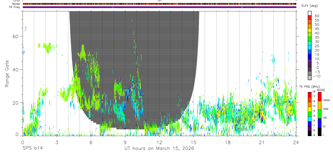Click the 'SPS b14' label below the plot
The image size is (333, 154).
[x=33, y=148]
